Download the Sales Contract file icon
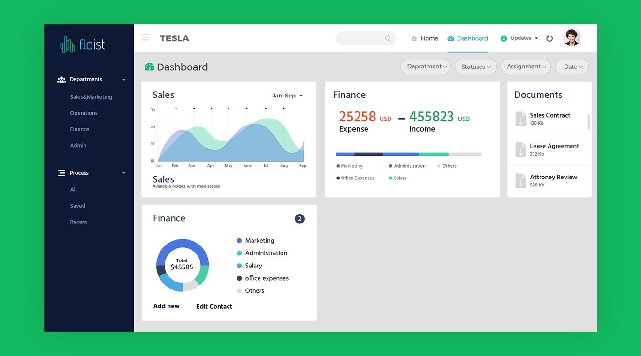The image size is (641, 356). [x=521, y=119]
